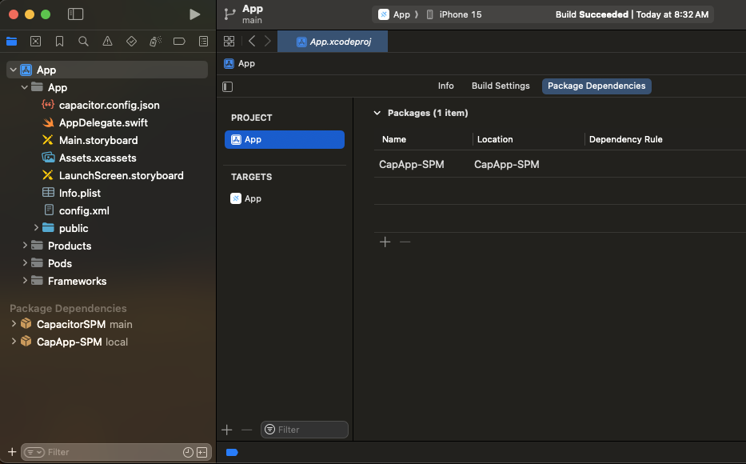This screenshot has width=746, height=464.
Task: Expand the CapacitorSPM package
Action: [14, 324]
